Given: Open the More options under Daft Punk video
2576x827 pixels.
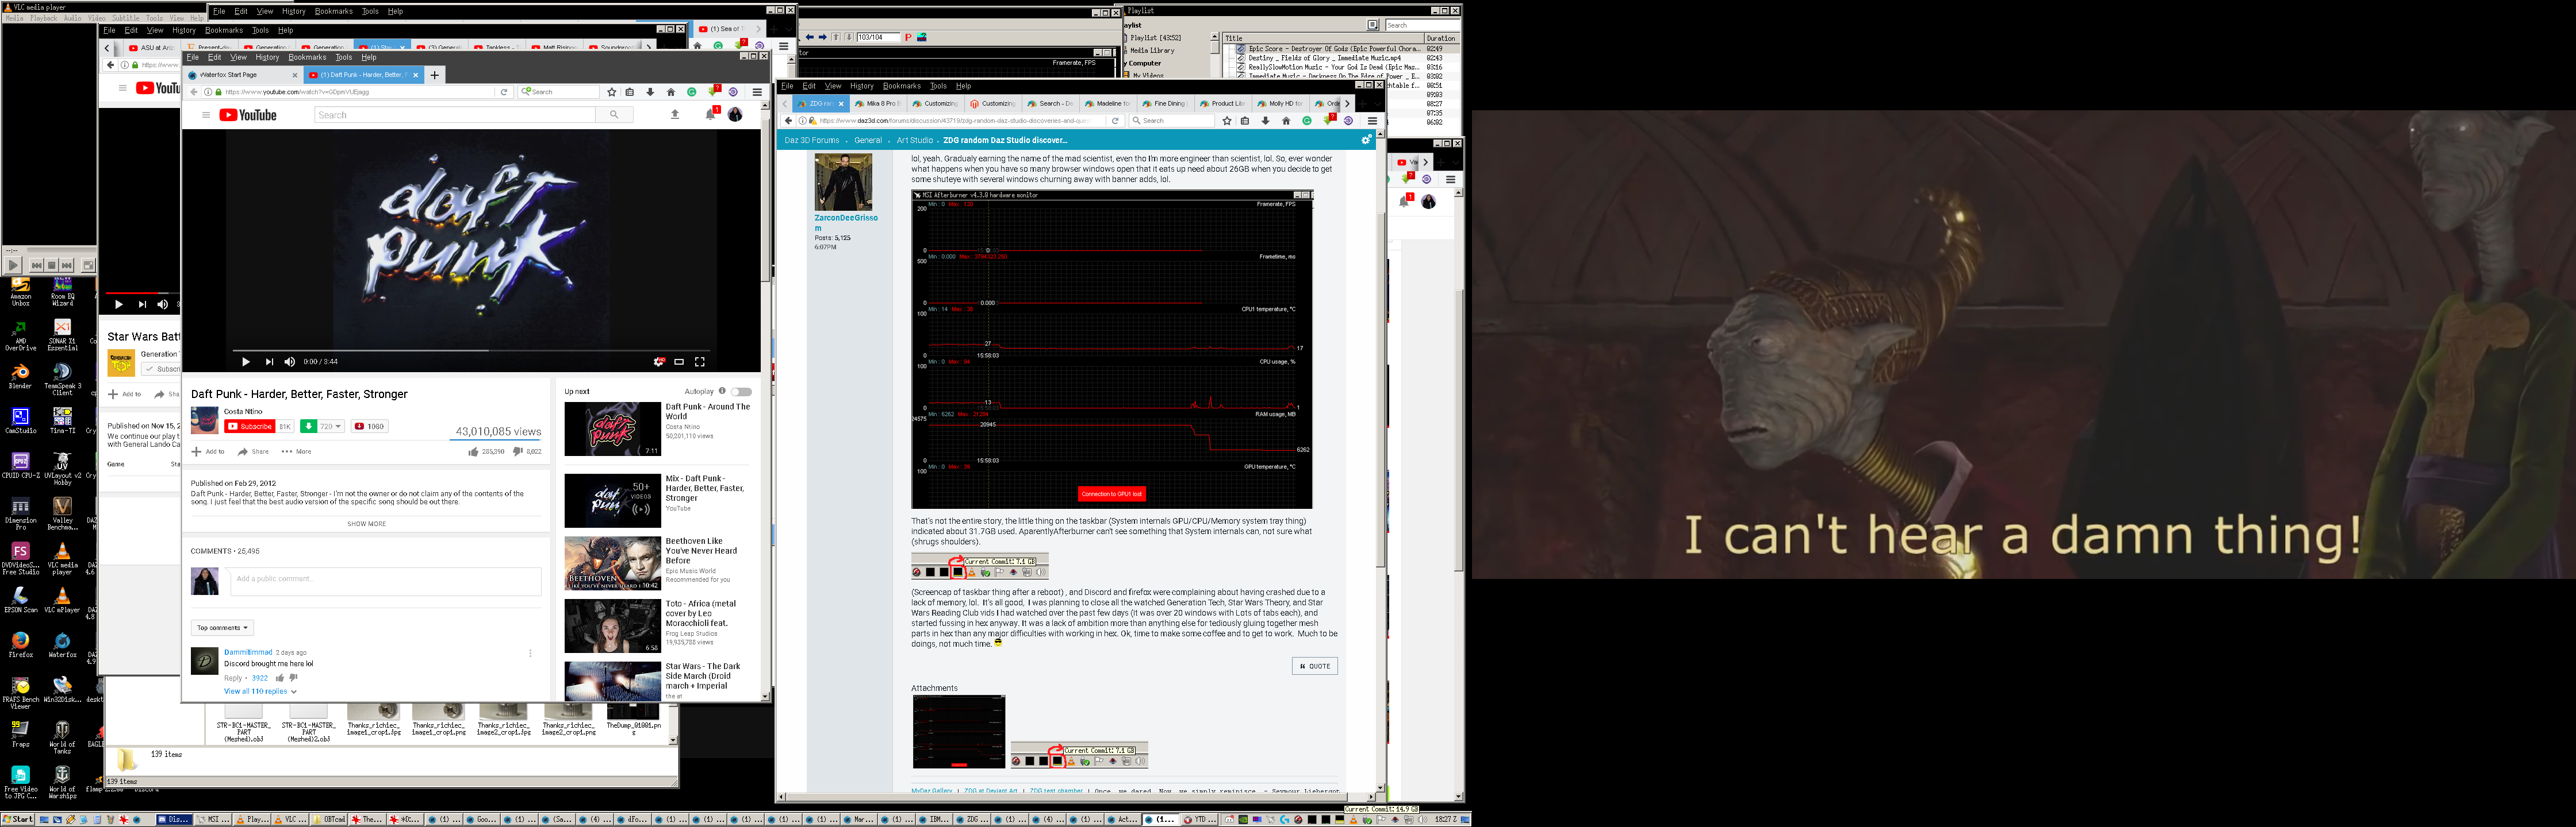Looking at the screenshot, I should (x=297, y=451).
